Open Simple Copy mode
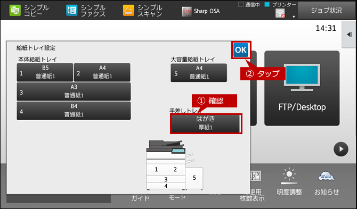The image size is (357, 209). (29, 11)
